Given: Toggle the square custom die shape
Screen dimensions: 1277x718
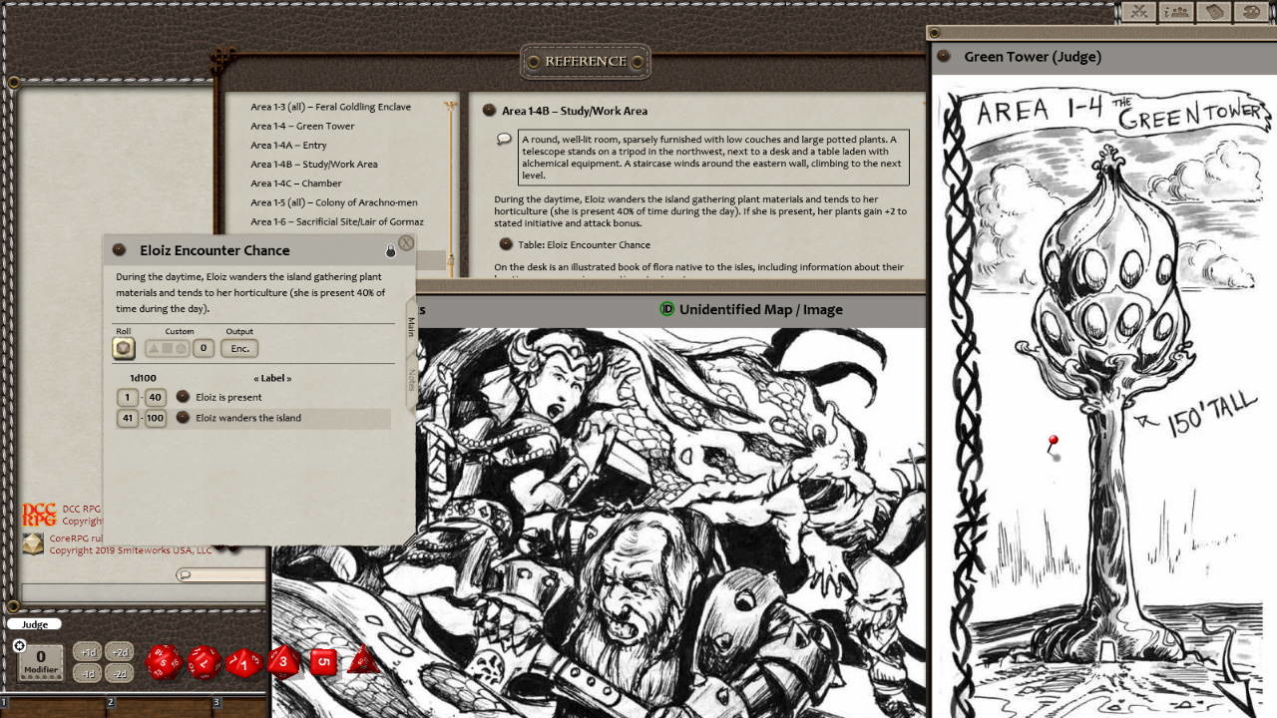Looking at the screenshot, I should pos(168,347).
